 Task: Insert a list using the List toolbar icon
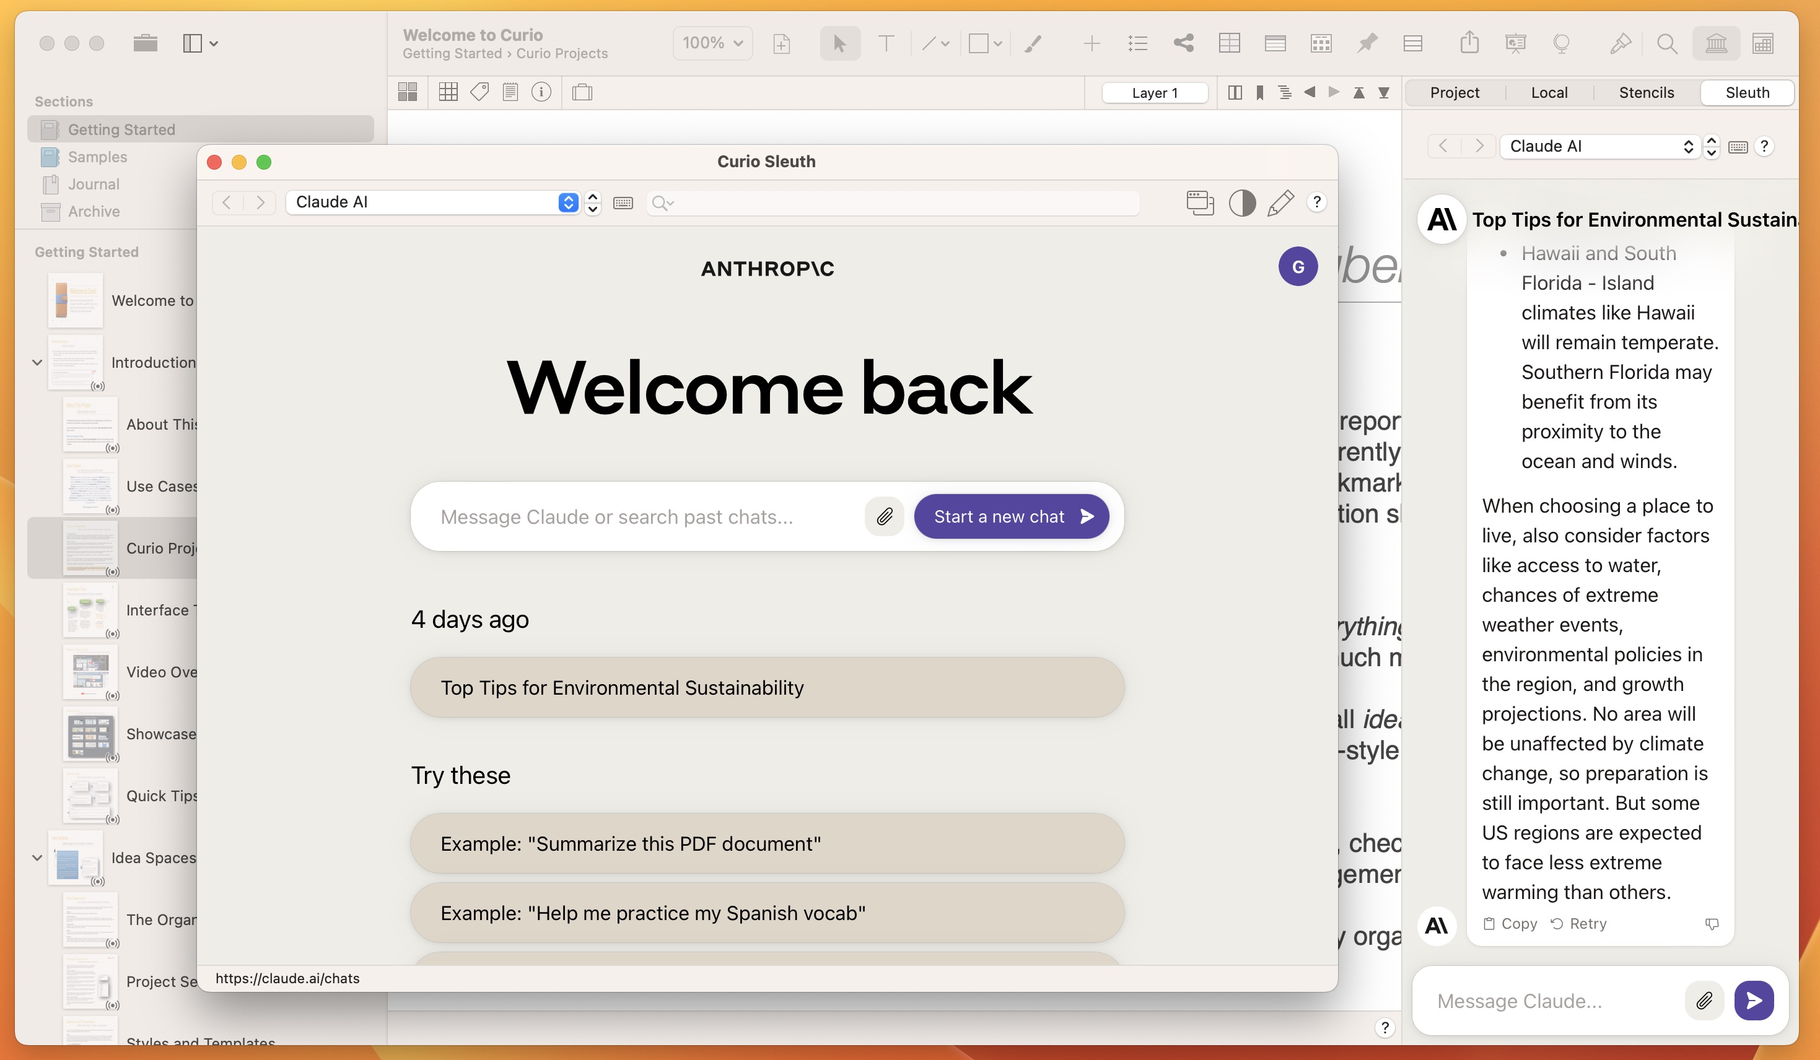pos(1137,44)
